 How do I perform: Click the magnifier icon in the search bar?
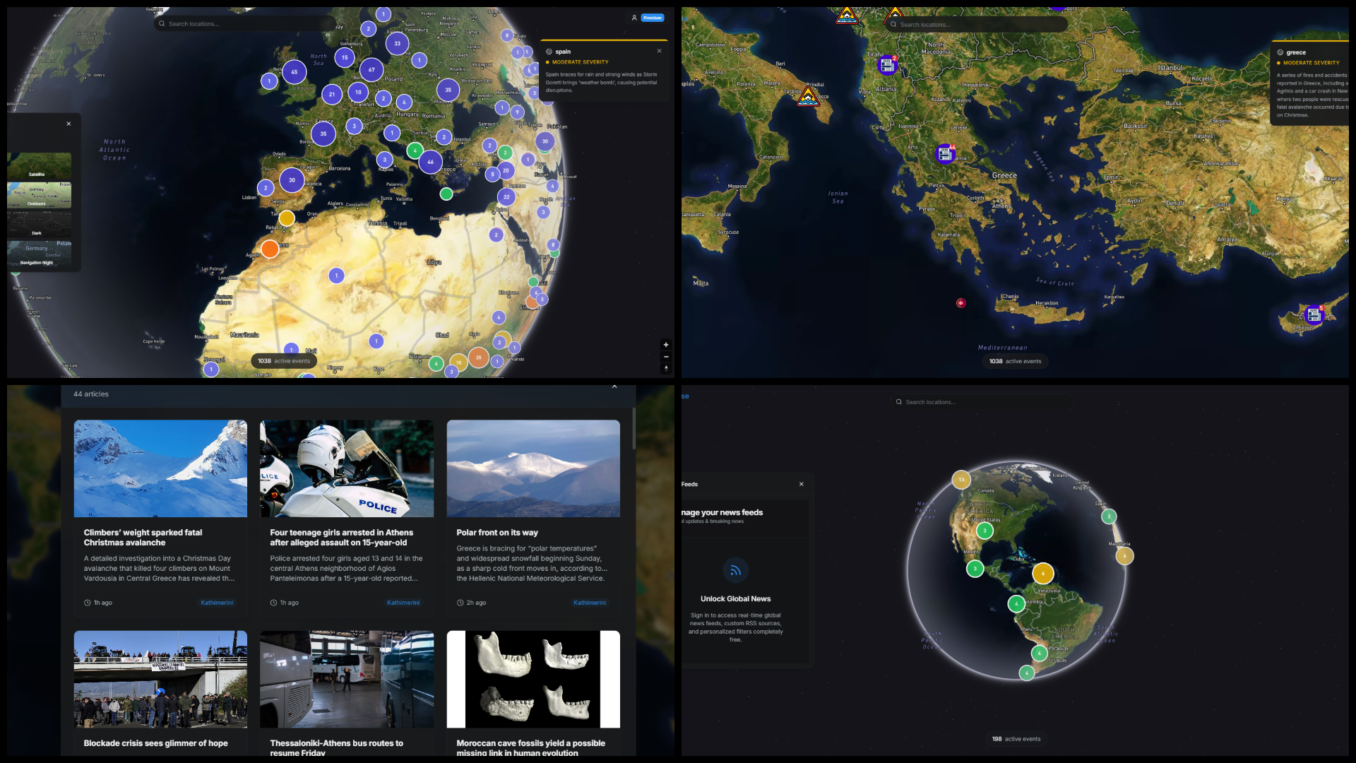tap(161, 23)
